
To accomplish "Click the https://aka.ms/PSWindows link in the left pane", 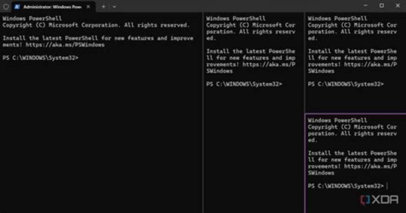I will (x=65, y=45).
